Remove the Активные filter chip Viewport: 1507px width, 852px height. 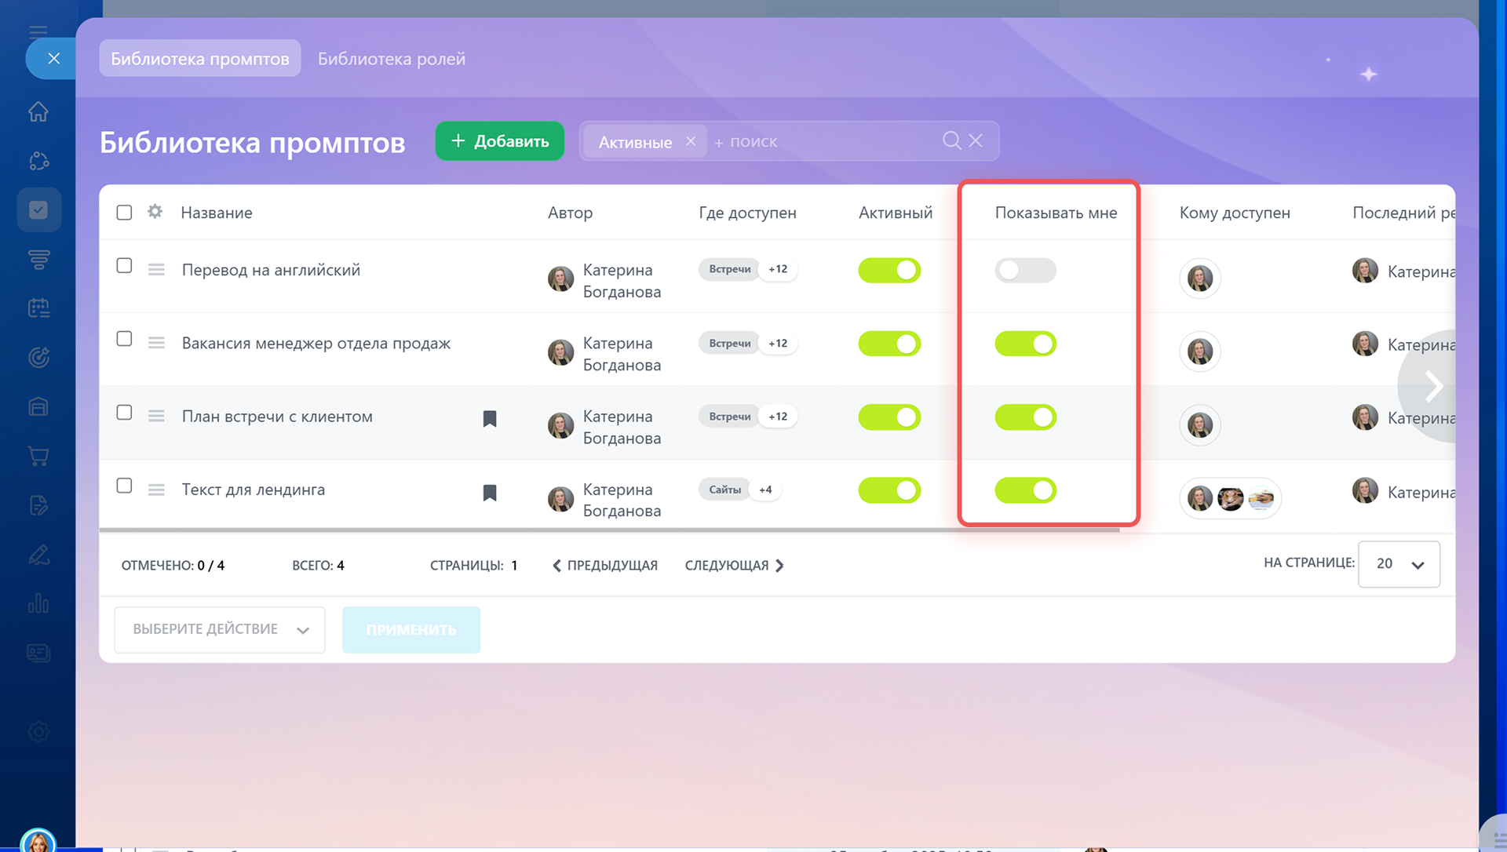[691, 141]
